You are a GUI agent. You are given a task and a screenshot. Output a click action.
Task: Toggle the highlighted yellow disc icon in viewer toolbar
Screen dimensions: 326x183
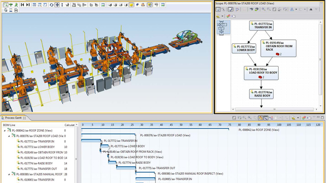coord(150,5)
